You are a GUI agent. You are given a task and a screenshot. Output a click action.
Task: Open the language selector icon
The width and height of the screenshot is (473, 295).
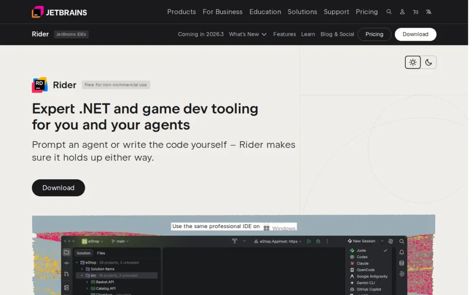click(428, 12)
